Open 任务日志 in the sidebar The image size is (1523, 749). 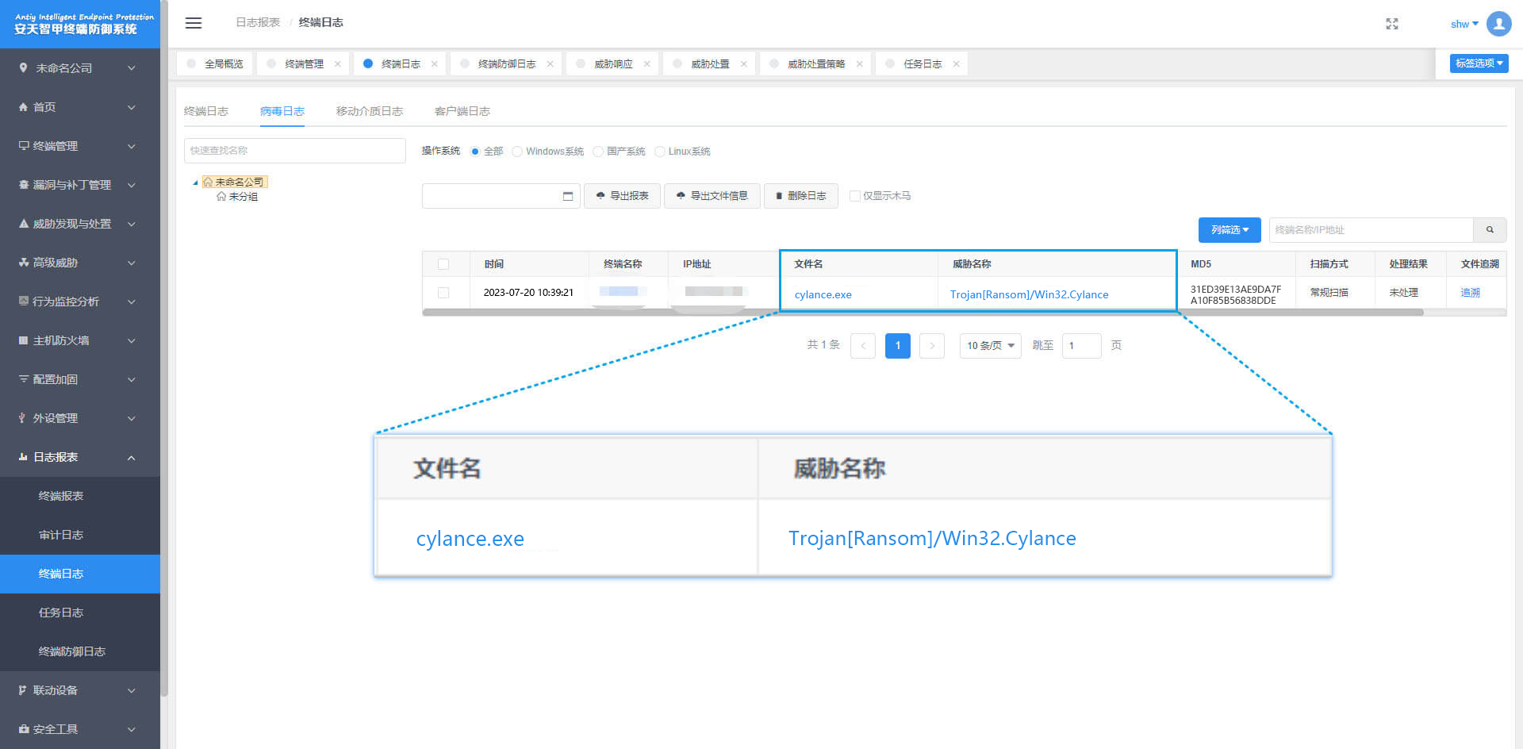[80, 613]
